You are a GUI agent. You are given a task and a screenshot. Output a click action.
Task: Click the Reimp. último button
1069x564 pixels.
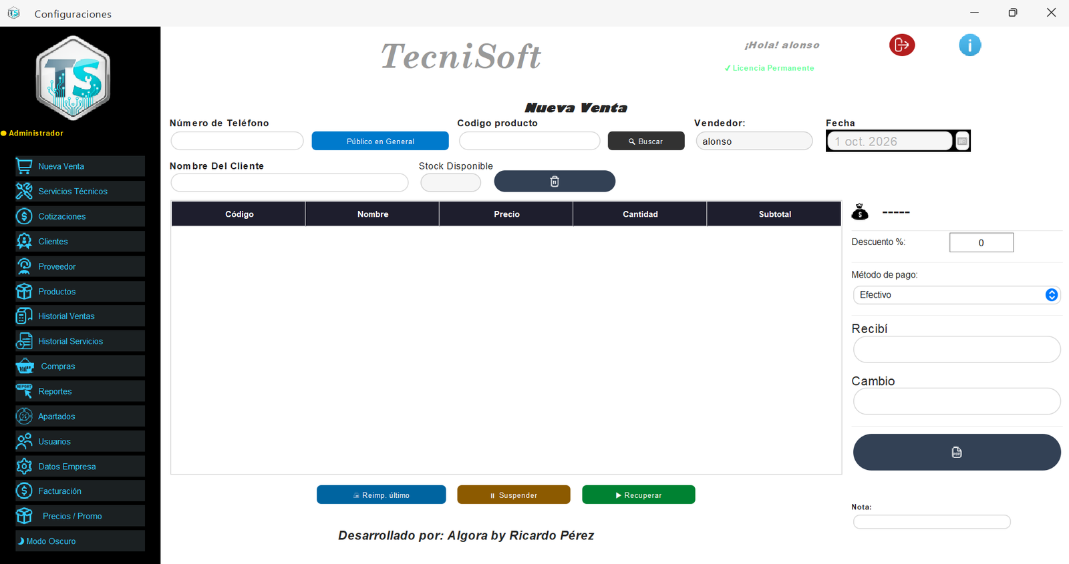(x=381, y=495)
